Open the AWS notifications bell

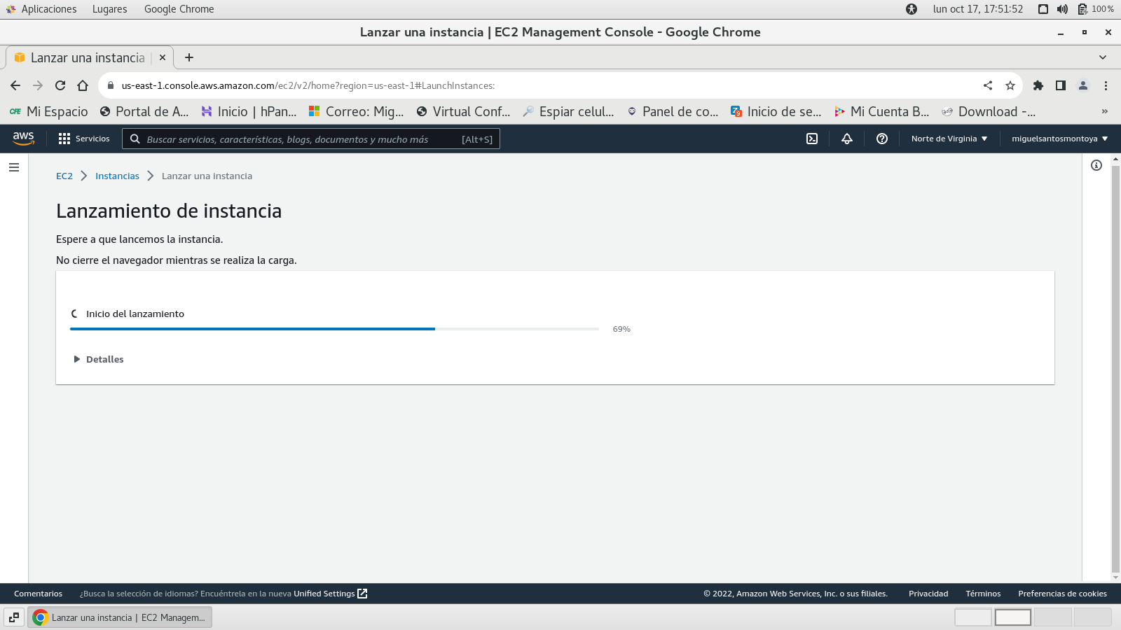847,139
